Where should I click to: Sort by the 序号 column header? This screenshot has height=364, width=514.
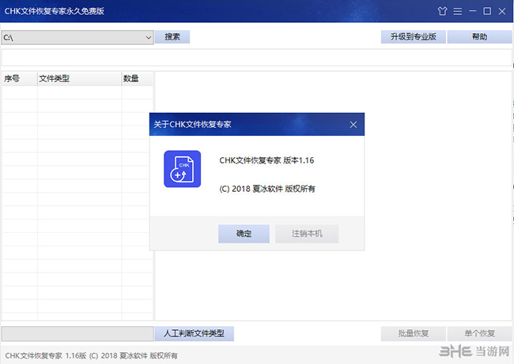coord(20,78)
